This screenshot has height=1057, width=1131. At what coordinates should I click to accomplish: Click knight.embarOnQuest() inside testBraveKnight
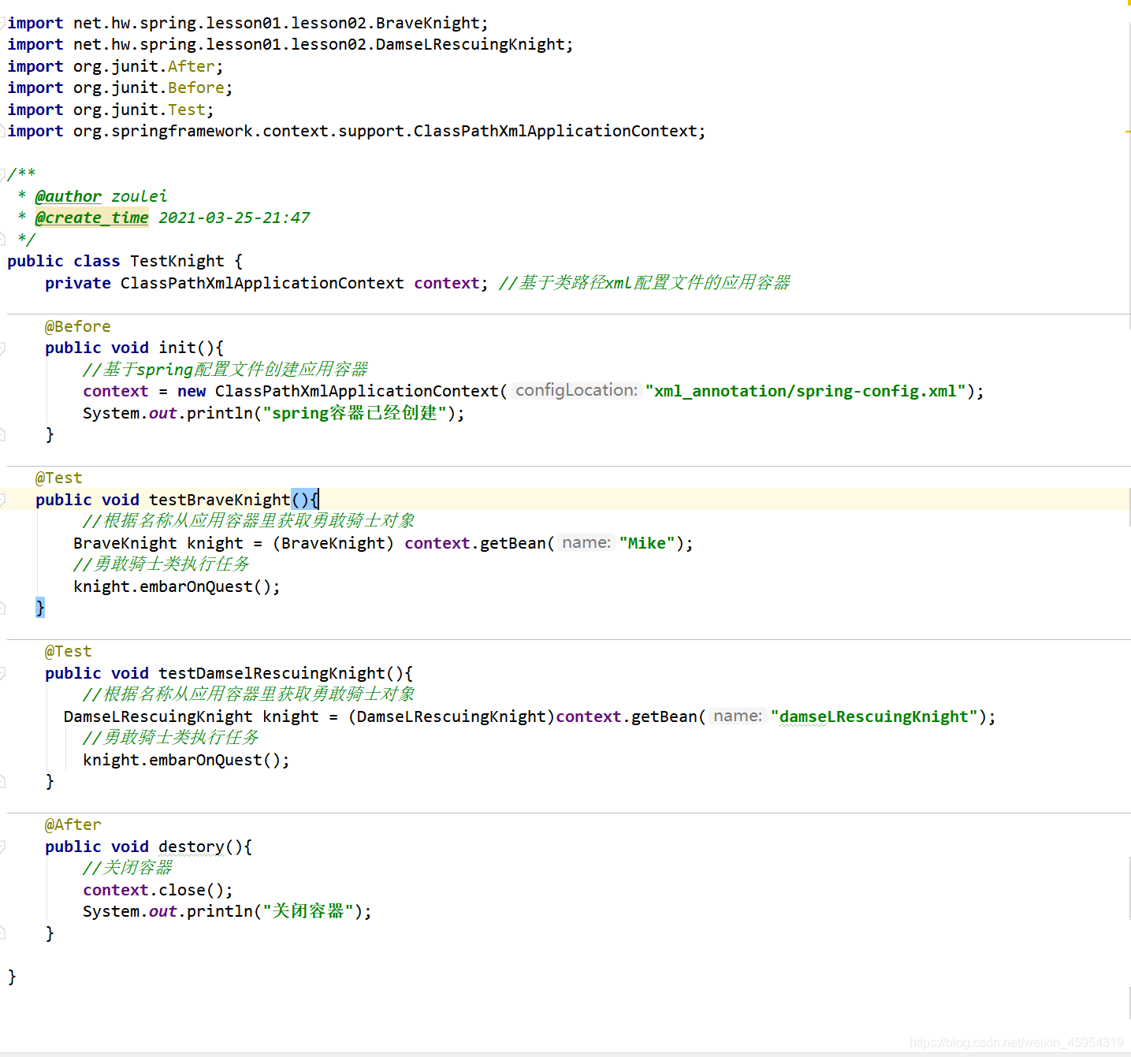point(177,586)
